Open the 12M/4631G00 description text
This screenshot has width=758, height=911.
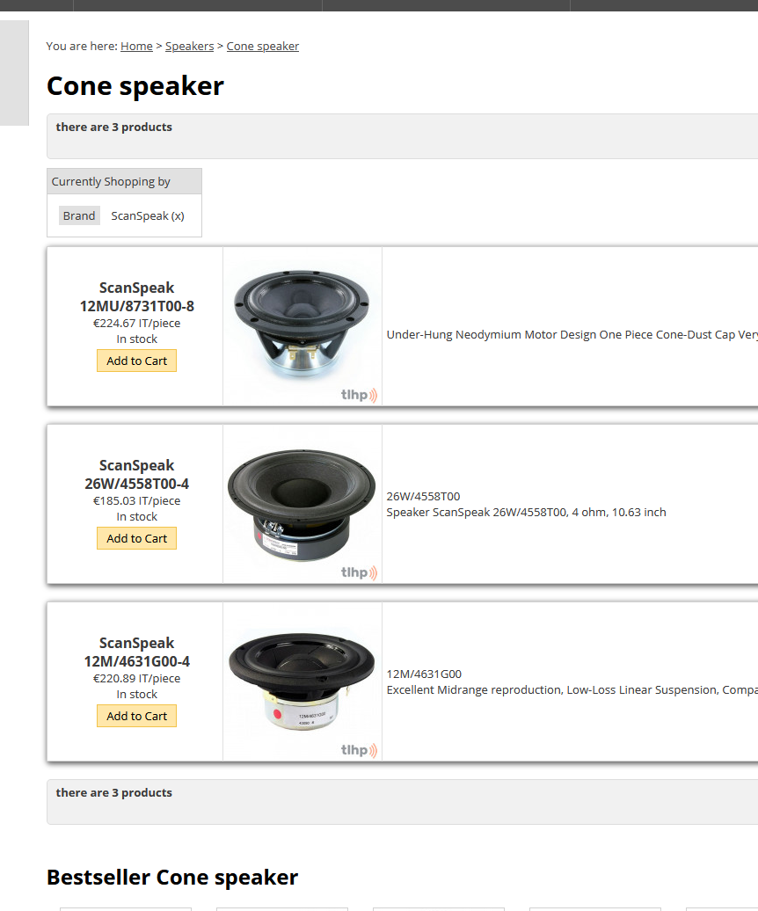[572, 682]
